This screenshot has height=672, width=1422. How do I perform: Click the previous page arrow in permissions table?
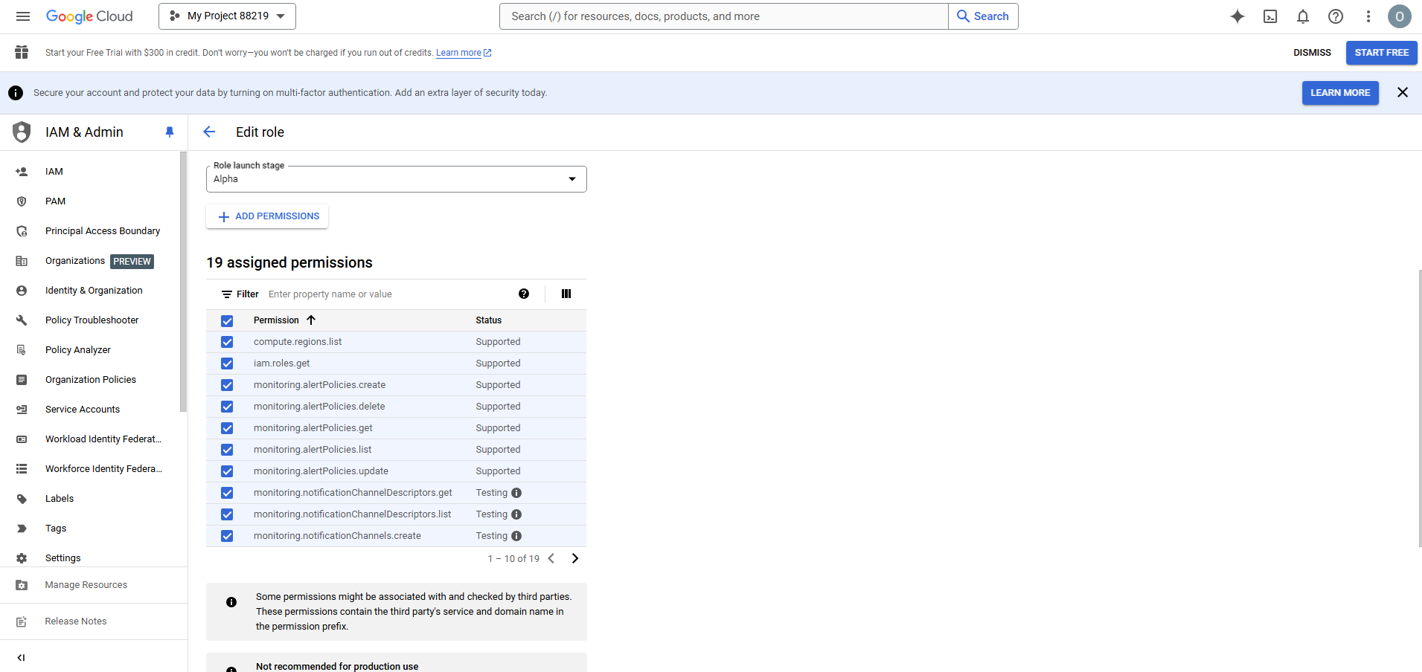point(551,558)
